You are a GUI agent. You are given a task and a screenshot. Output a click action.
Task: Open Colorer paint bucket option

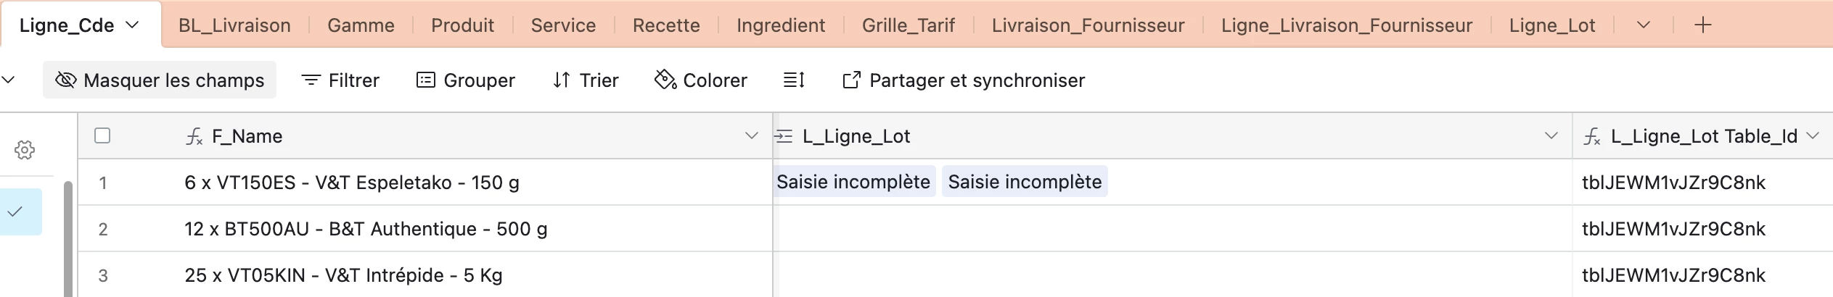[701, 80]
